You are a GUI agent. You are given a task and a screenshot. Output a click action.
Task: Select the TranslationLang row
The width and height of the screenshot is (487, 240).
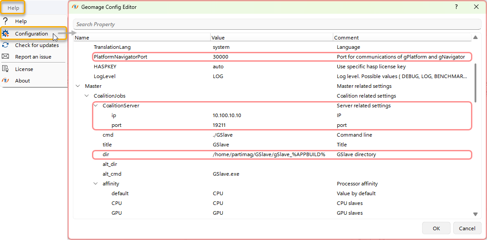point(273,47)
